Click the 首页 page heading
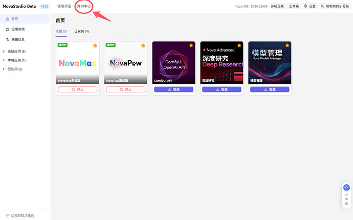This screenshot has width=353, height=220. [60, 20]
